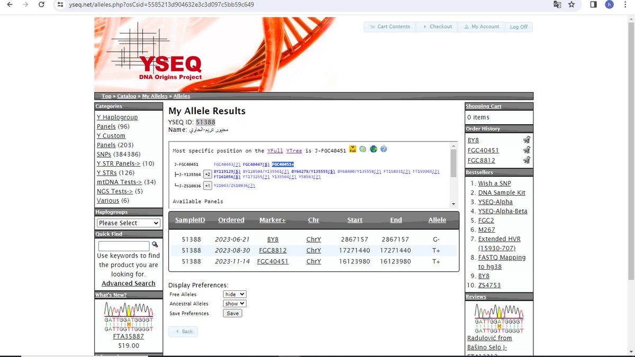Sort table by Marker+ column header
The height and width of the screenshot is (357, 635).
tap(273, 220)
